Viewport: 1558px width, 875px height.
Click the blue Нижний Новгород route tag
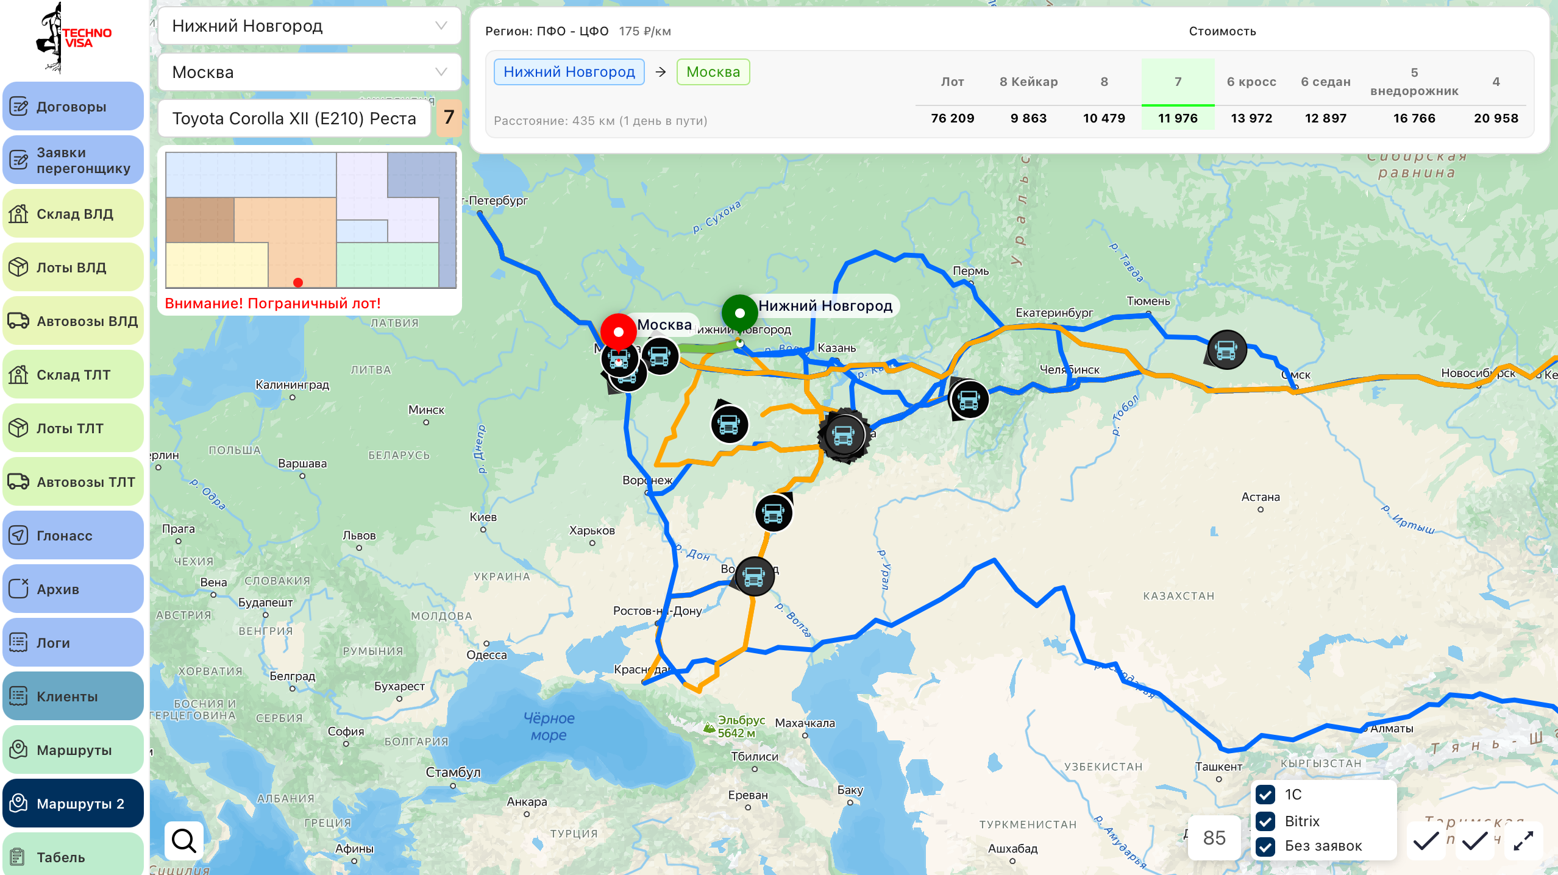click(x=569, y=72)
